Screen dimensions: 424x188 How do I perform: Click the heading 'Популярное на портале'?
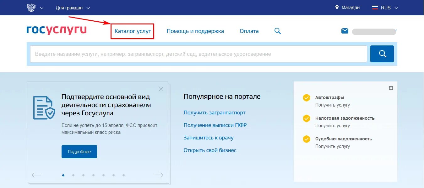[222, 97]
